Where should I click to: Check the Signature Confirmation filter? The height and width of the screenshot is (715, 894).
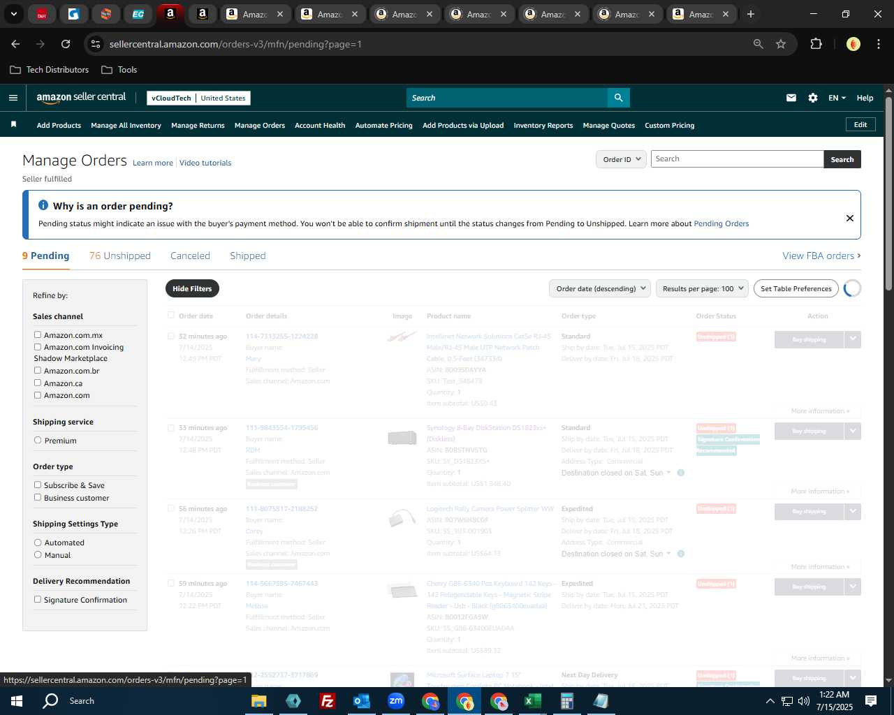point(38,599)
